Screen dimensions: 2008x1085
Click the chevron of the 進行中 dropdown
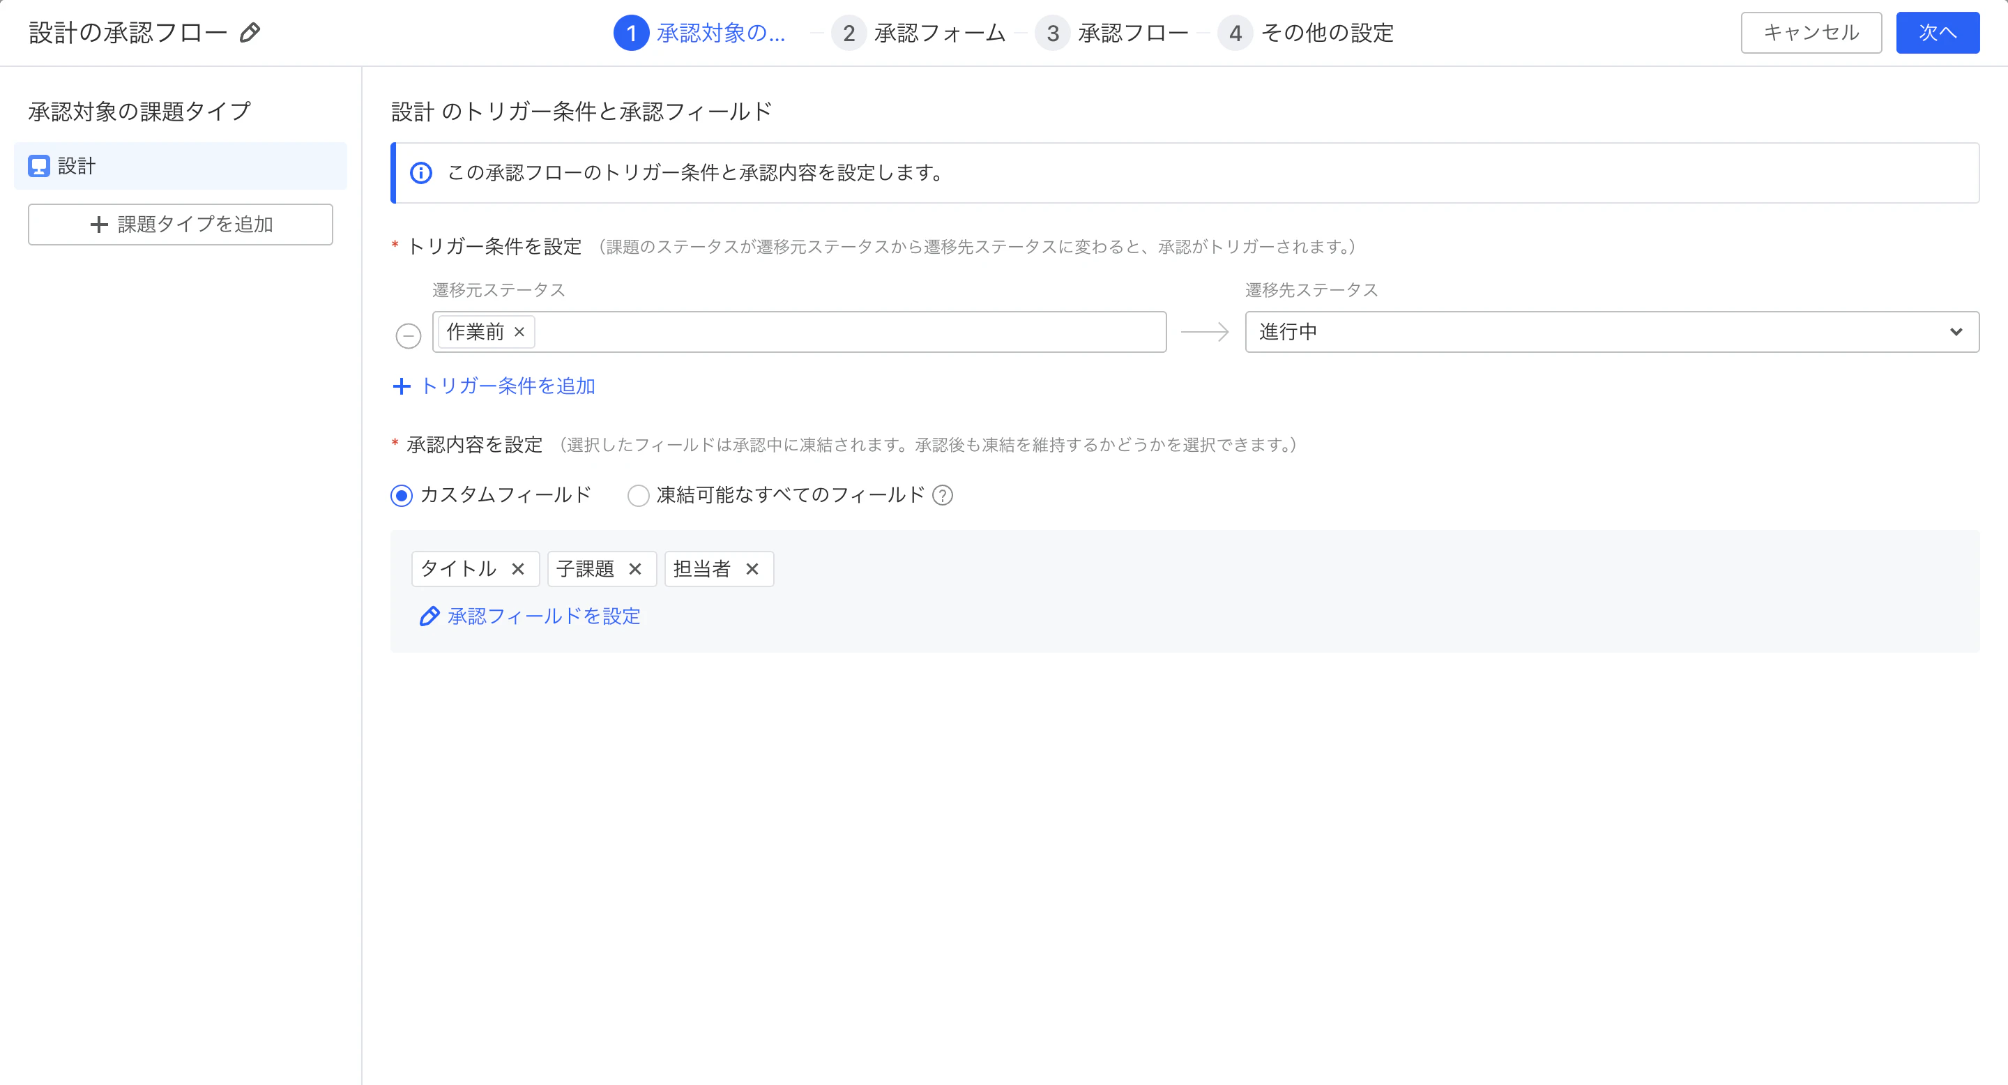pos(1956,332)
